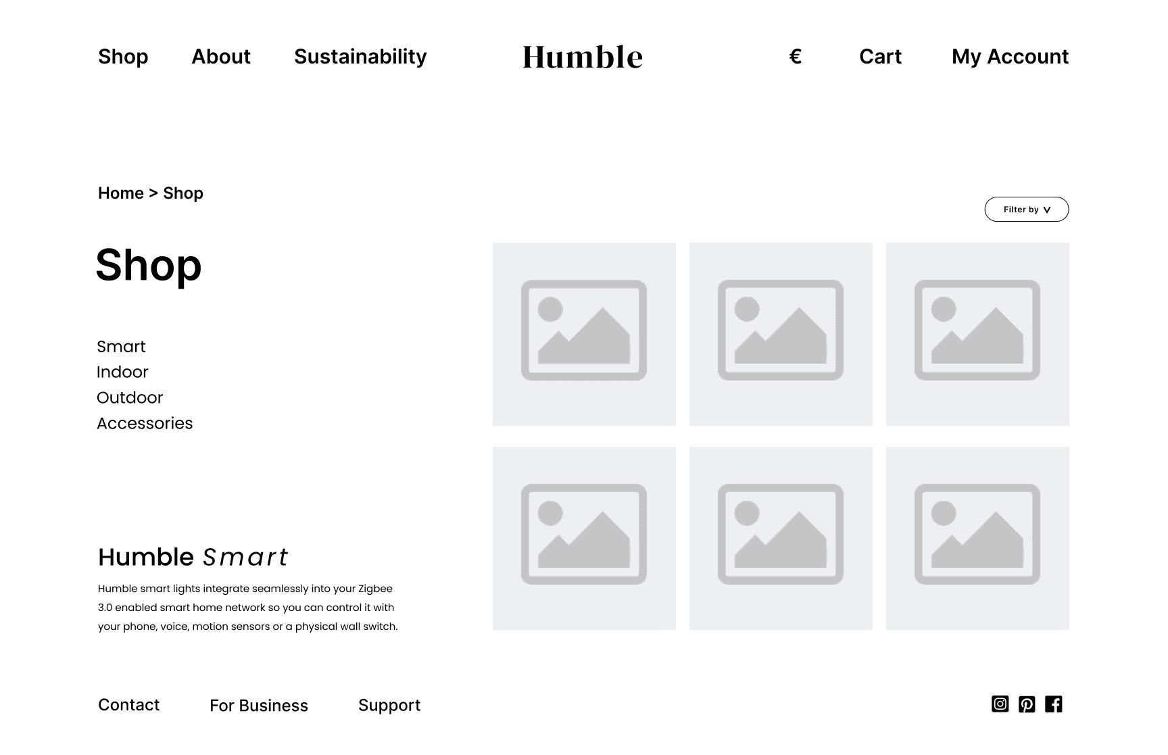Click the mountain placeholder icon in bottom-right product

point(977,535)
